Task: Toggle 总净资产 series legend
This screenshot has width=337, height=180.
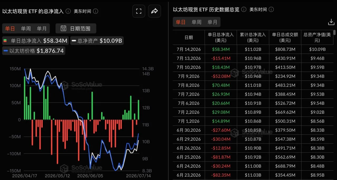Action: [97, 41]
